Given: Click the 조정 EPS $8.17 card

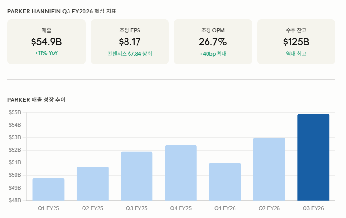Looking at the screenshot, I should [x=130, y=41].
